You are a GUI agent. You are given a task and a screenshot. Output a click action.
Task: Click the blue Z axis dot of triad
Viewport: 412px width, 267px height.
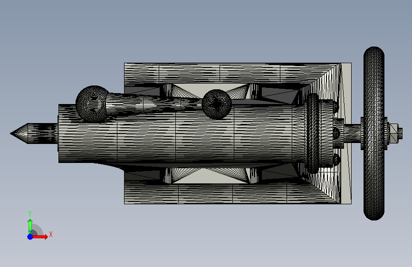30,237
